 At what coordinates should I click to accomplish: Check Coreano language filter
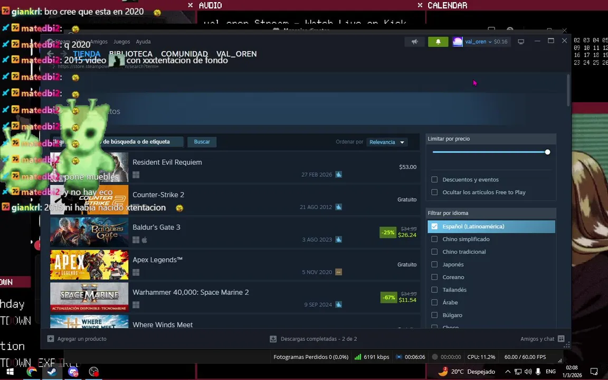pos(434,277)
